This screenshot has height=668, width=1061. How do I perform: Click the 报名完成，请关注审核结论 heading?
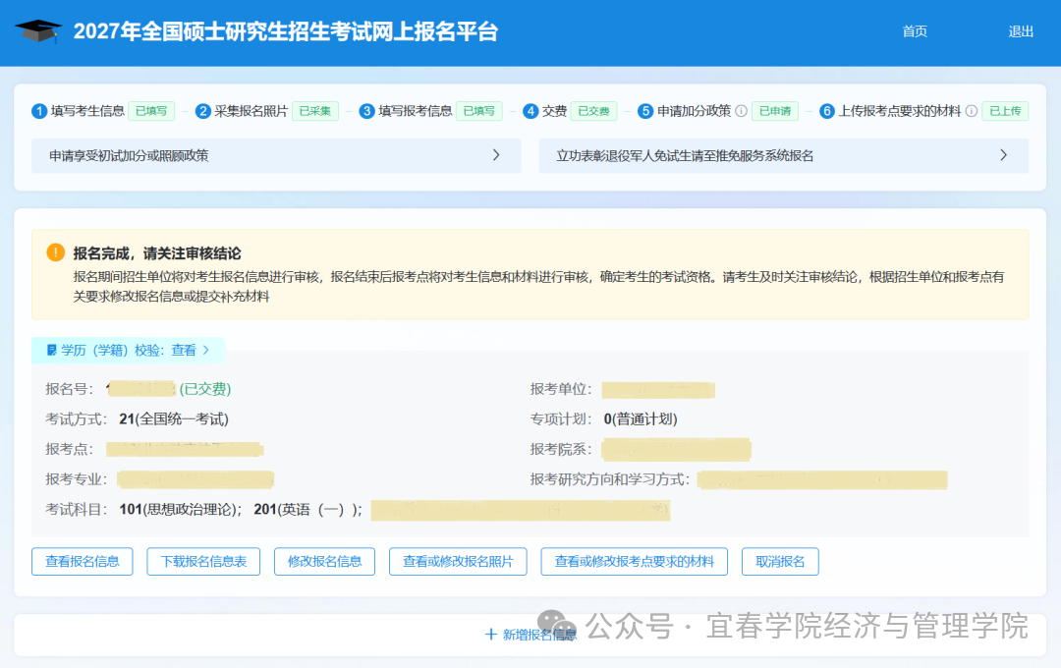click(157, 253)
